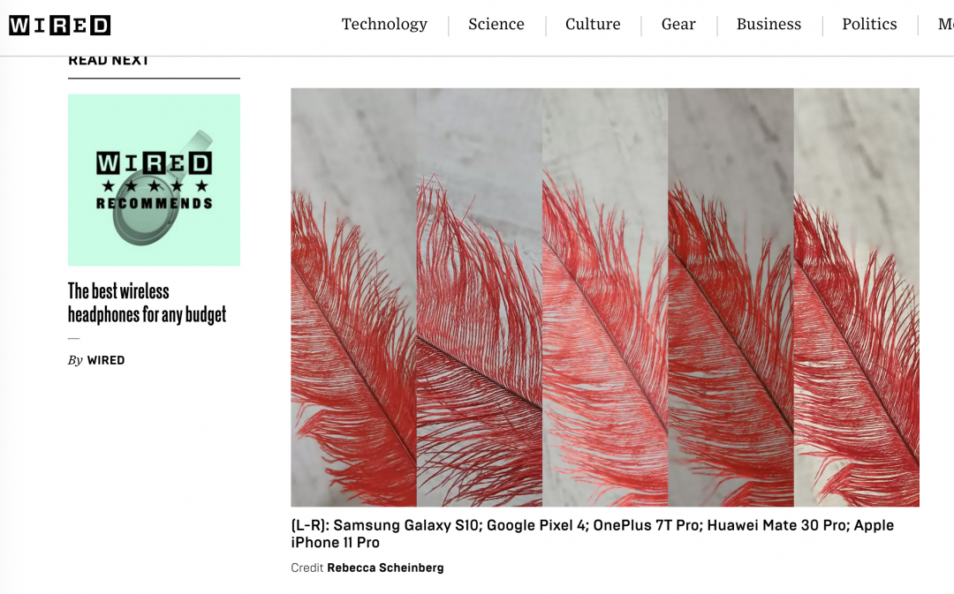Open the Science section
The height and width of the screenshot is (594, 954).
click(x=496, y=25)
